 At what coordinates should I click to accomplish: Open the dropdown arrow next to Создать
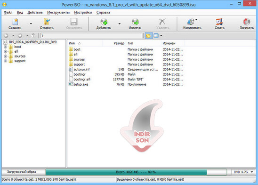point(31,24)
